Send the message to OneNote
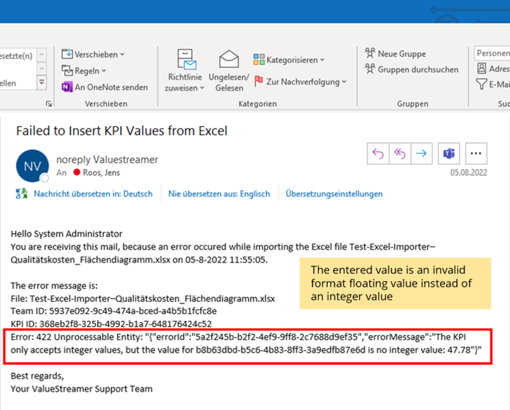Image resolution: width=510 pixels, height=410 pixels. [105, 87]
